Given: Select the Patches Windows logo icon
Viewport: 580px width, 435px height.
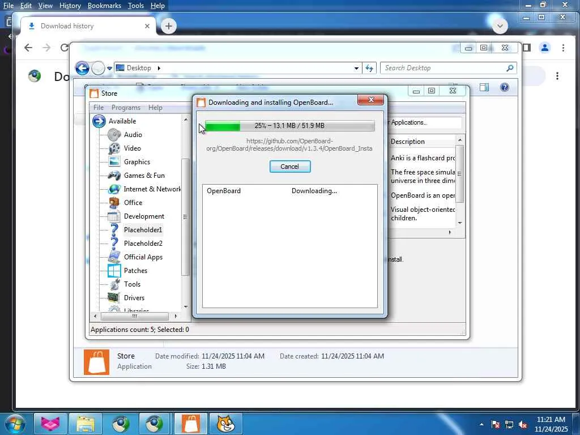Looking at the screenshot, I should coord(114,271).
